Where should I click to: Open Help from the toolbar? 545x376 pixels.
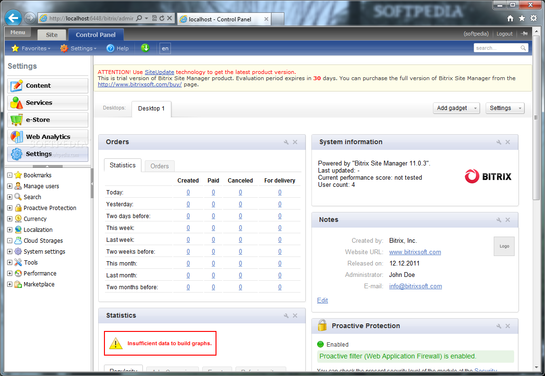tap(117, 48)
